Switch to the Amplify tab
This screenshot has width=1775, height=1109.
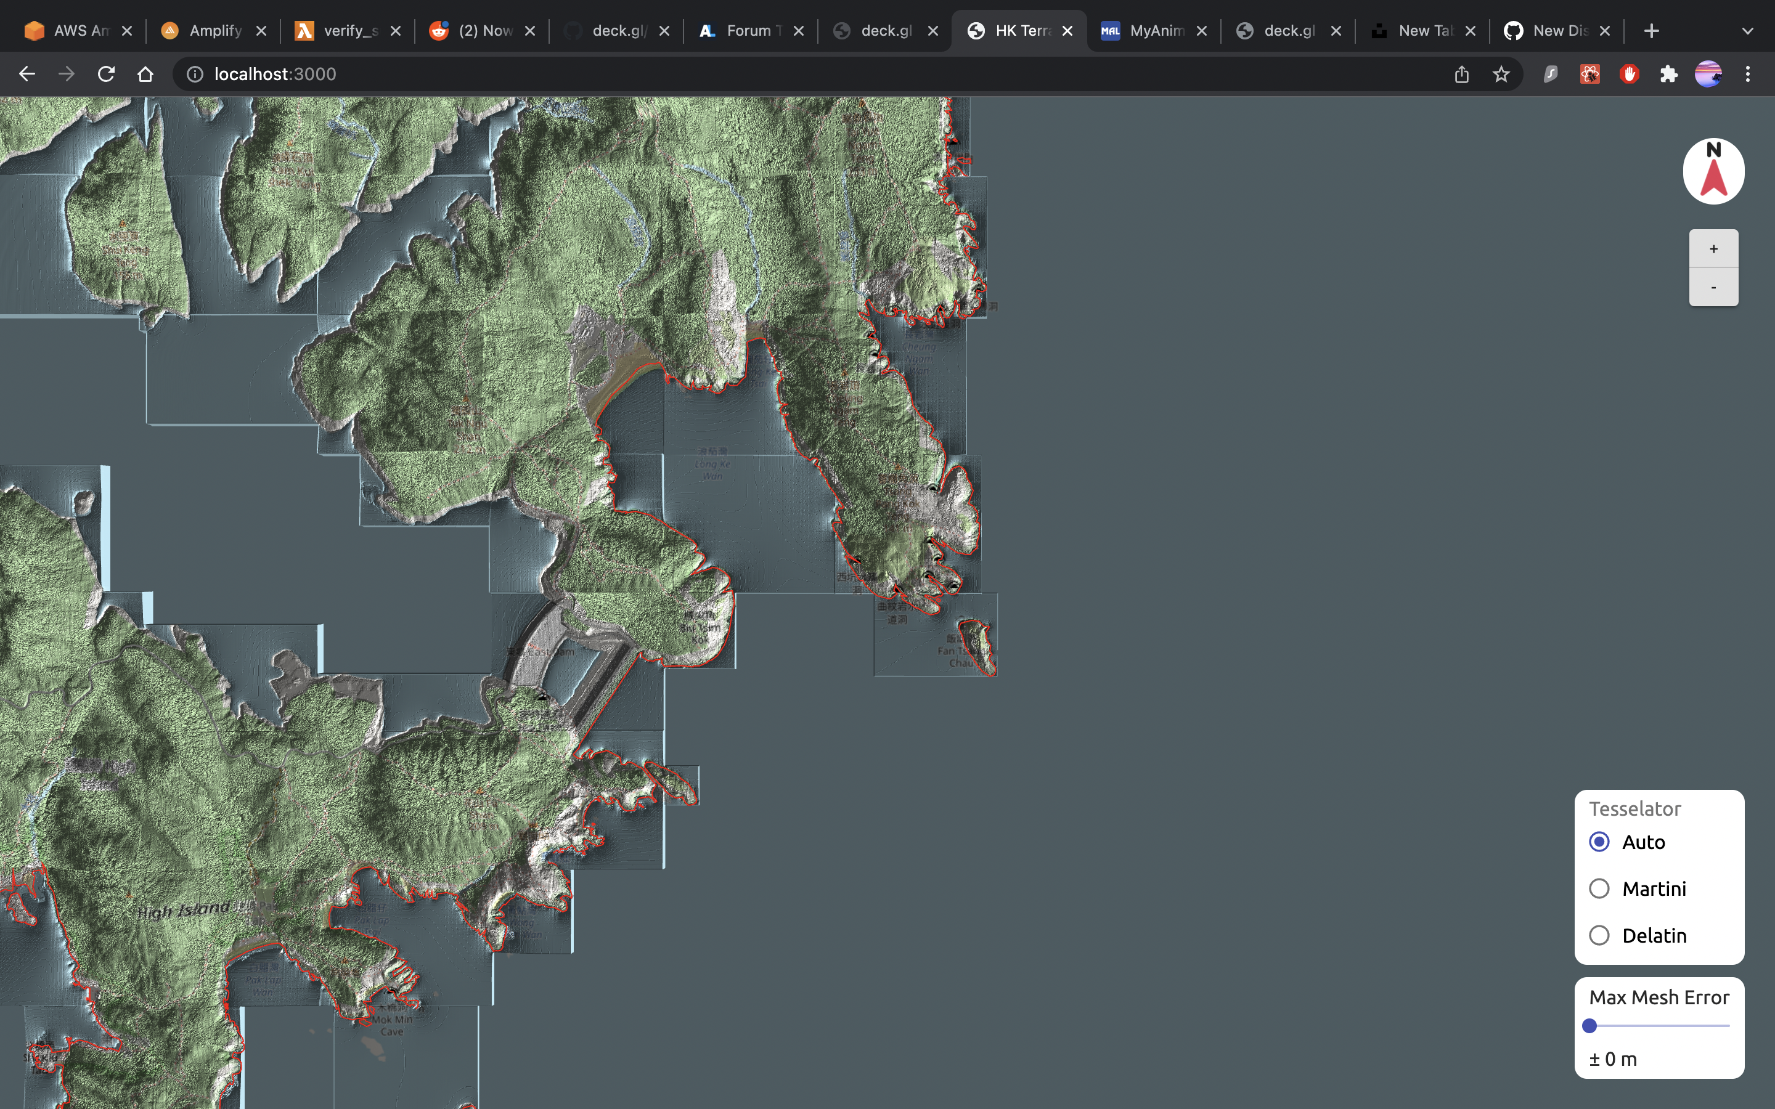pyautogui.click(x=213, y=31)
